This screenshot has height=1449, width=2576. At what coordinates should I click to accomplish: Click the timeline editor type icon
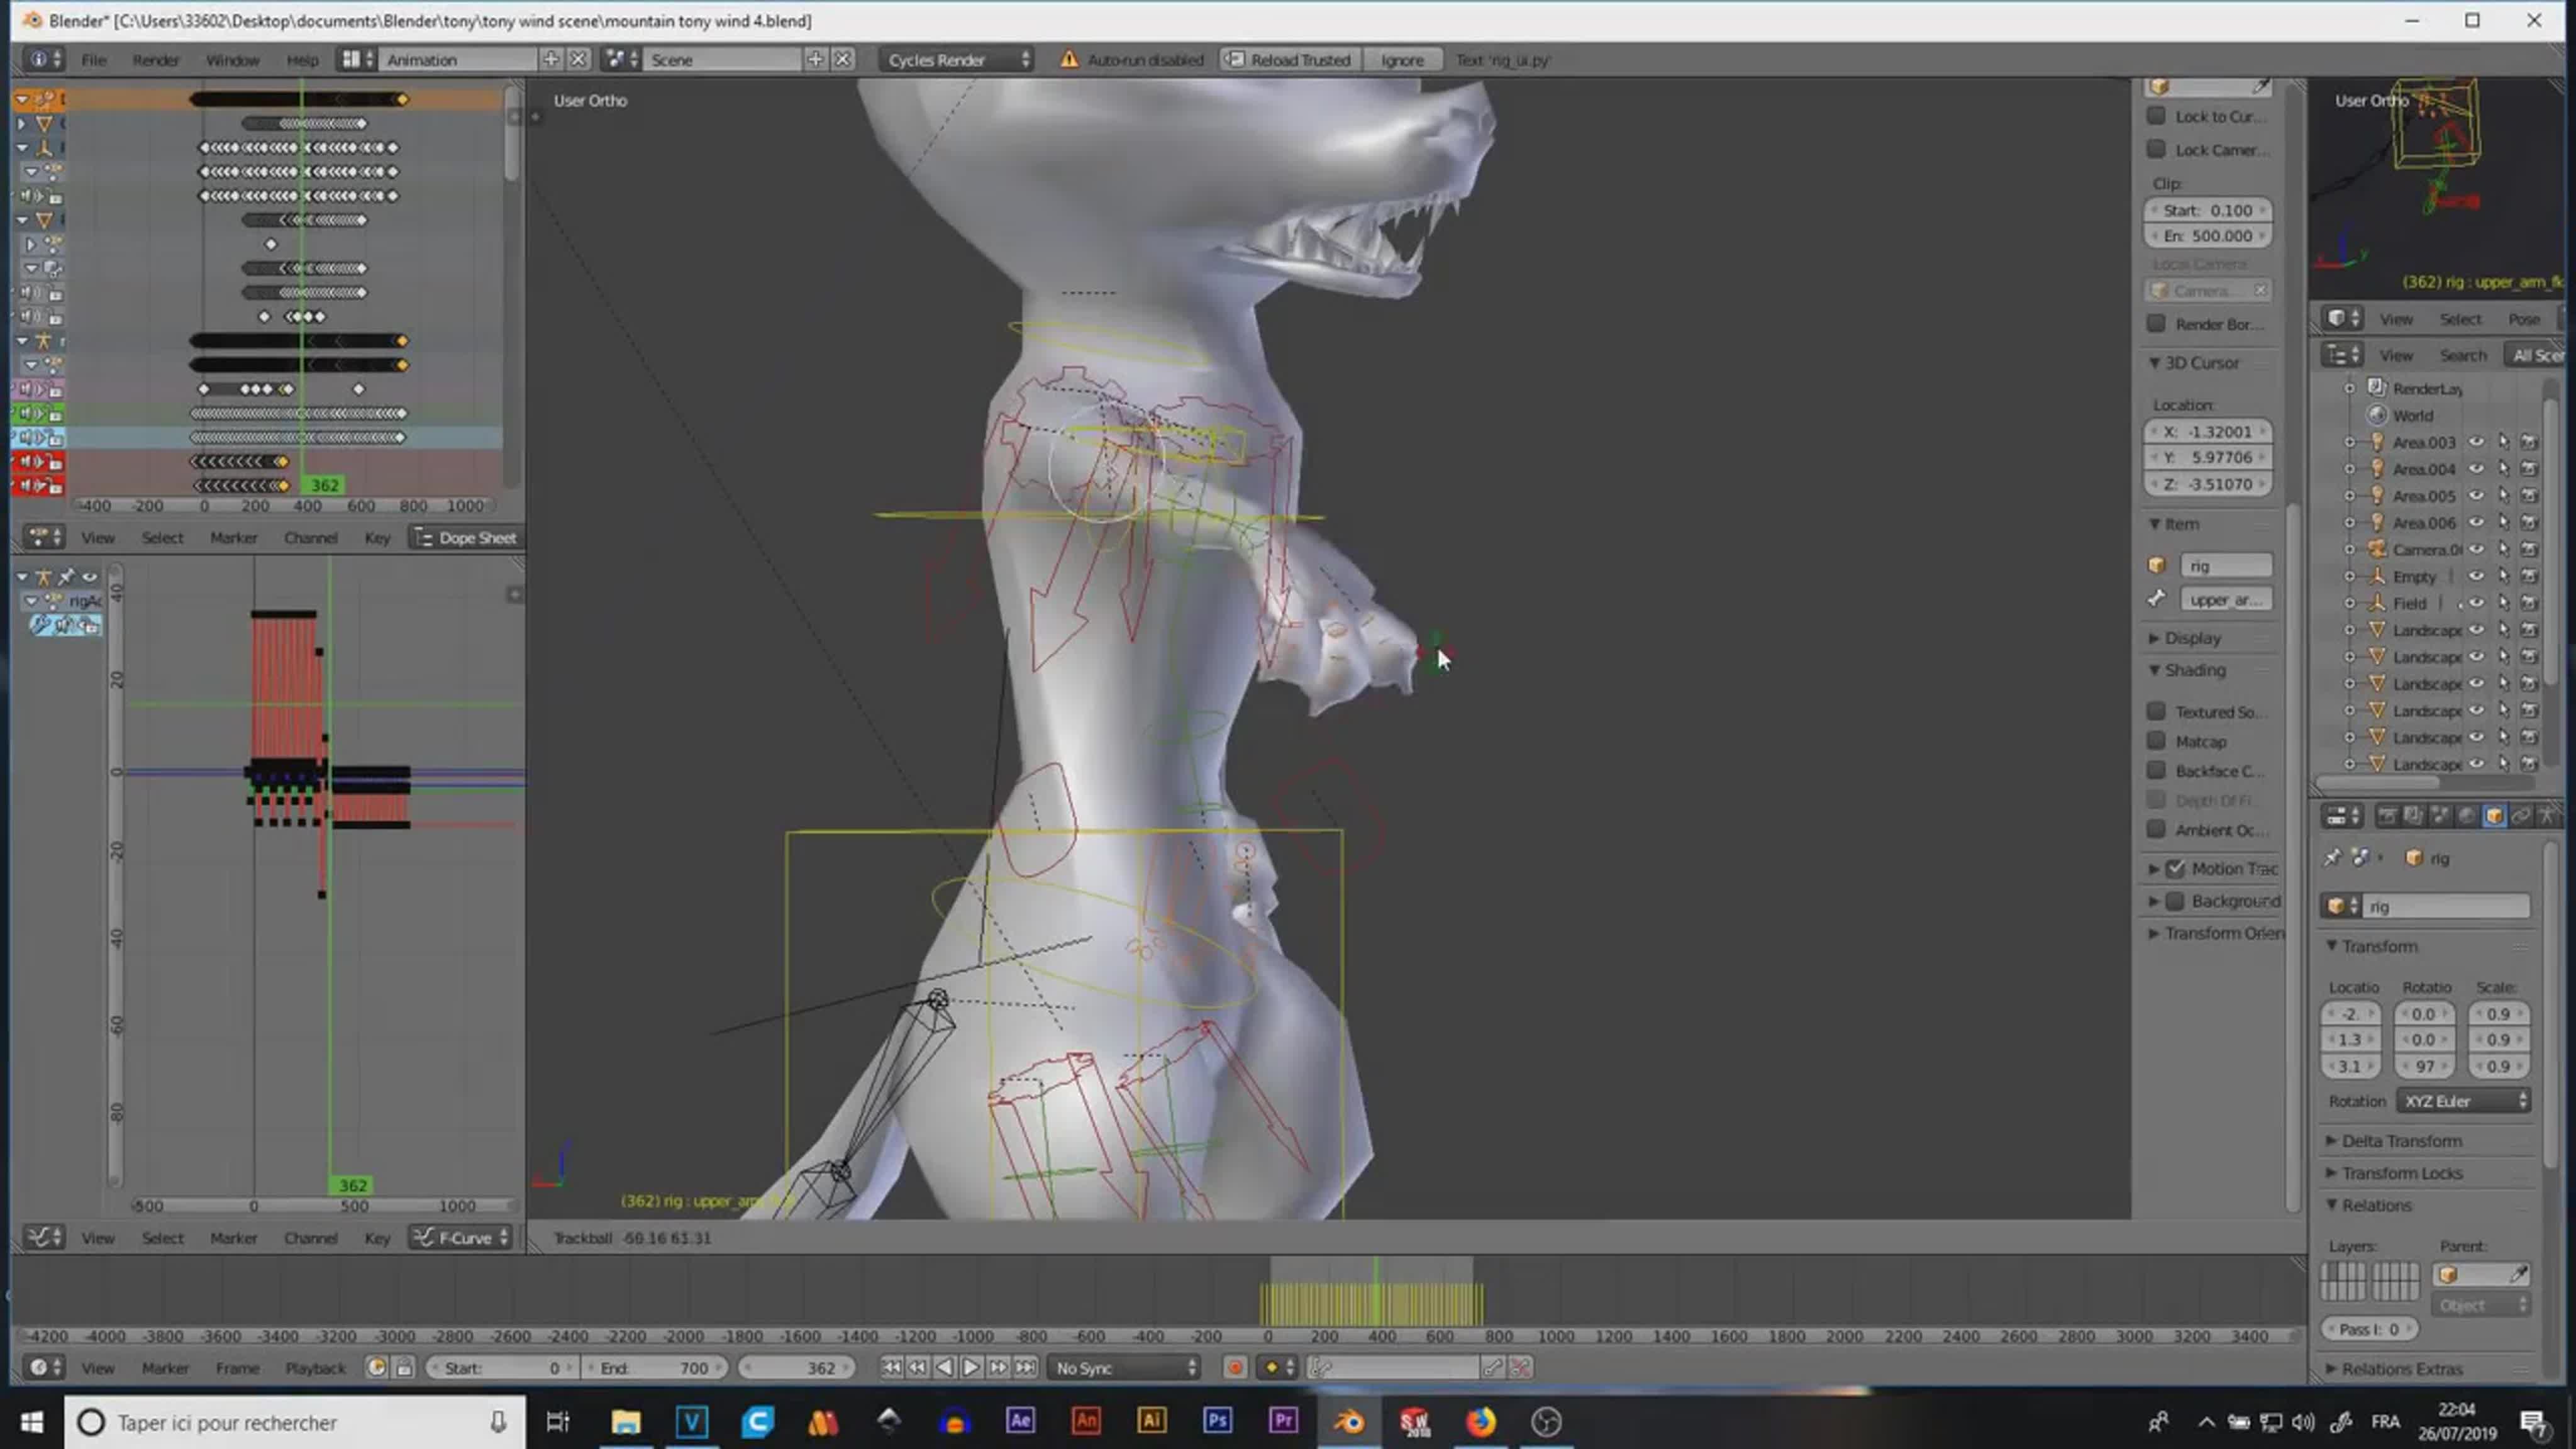44,1368
